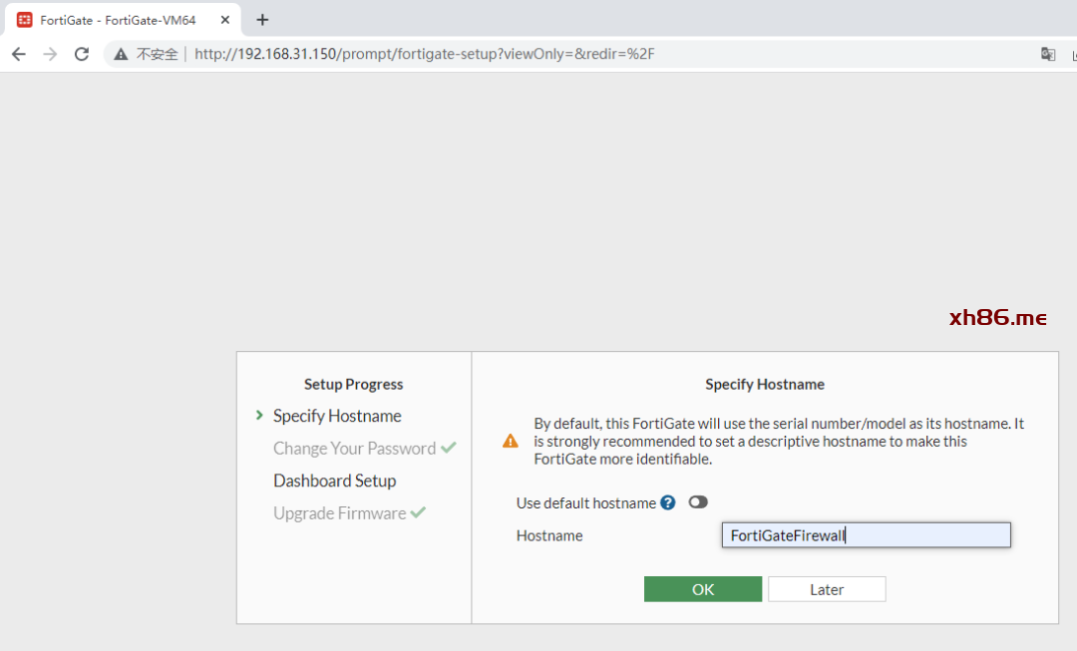1077x651 pixels.
Task: Click the Setup Progress heading
Action: pyautogui.click(x=354, y=384)
